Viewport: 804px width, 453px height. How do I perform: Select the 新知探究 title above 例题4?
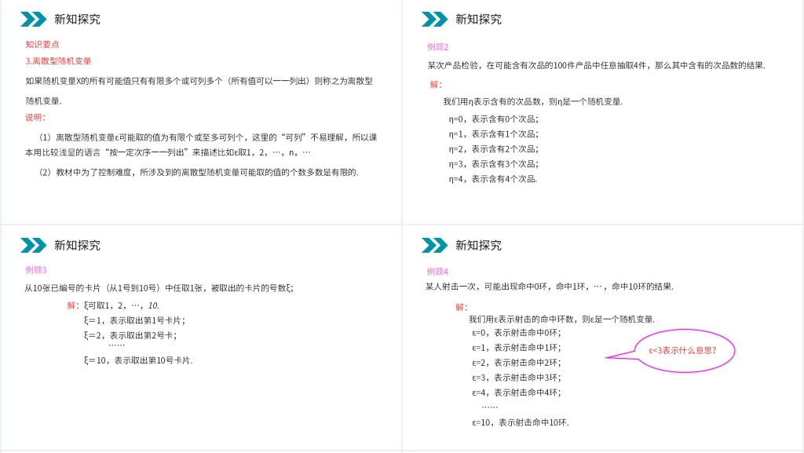(x=478, y=246)
